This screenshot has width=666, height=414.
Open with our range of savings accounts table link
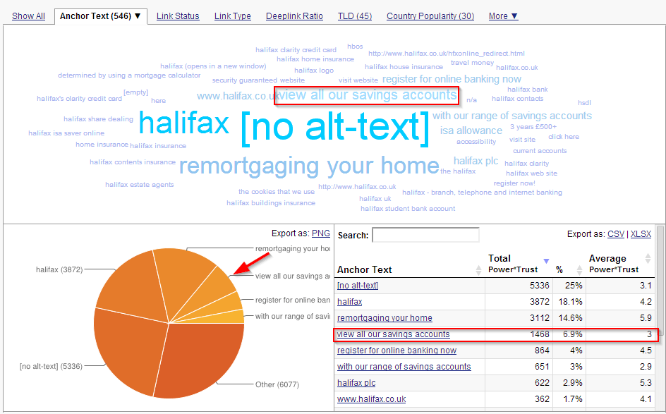(404, 367)
